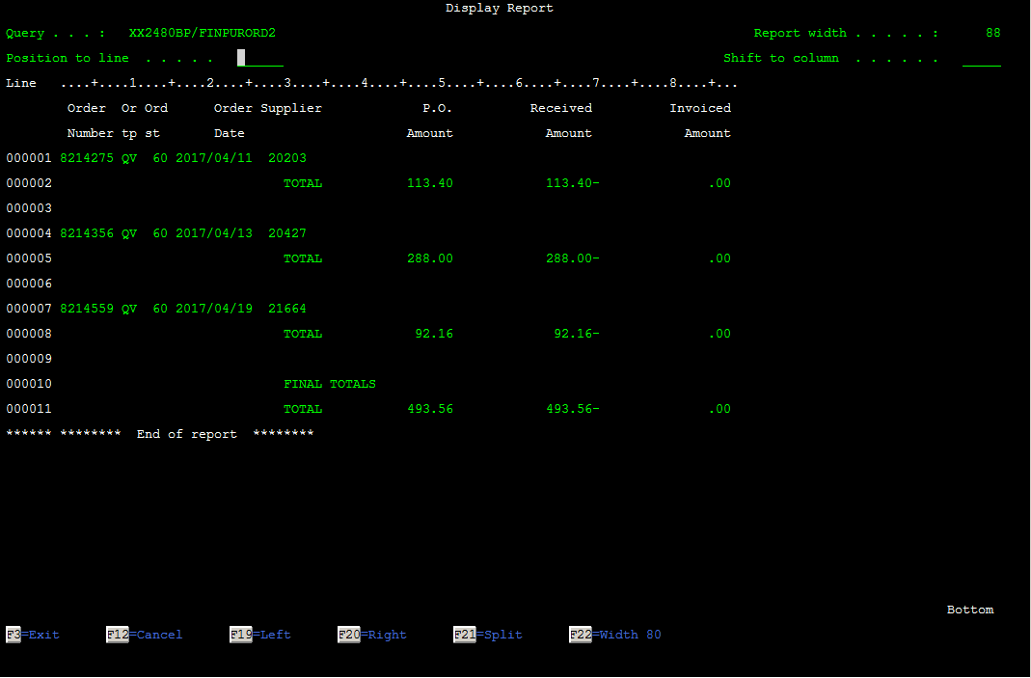This screenshot has height=678, width=1031.
Task: Select the F12=Cancel function key
Action: [144, 635]
